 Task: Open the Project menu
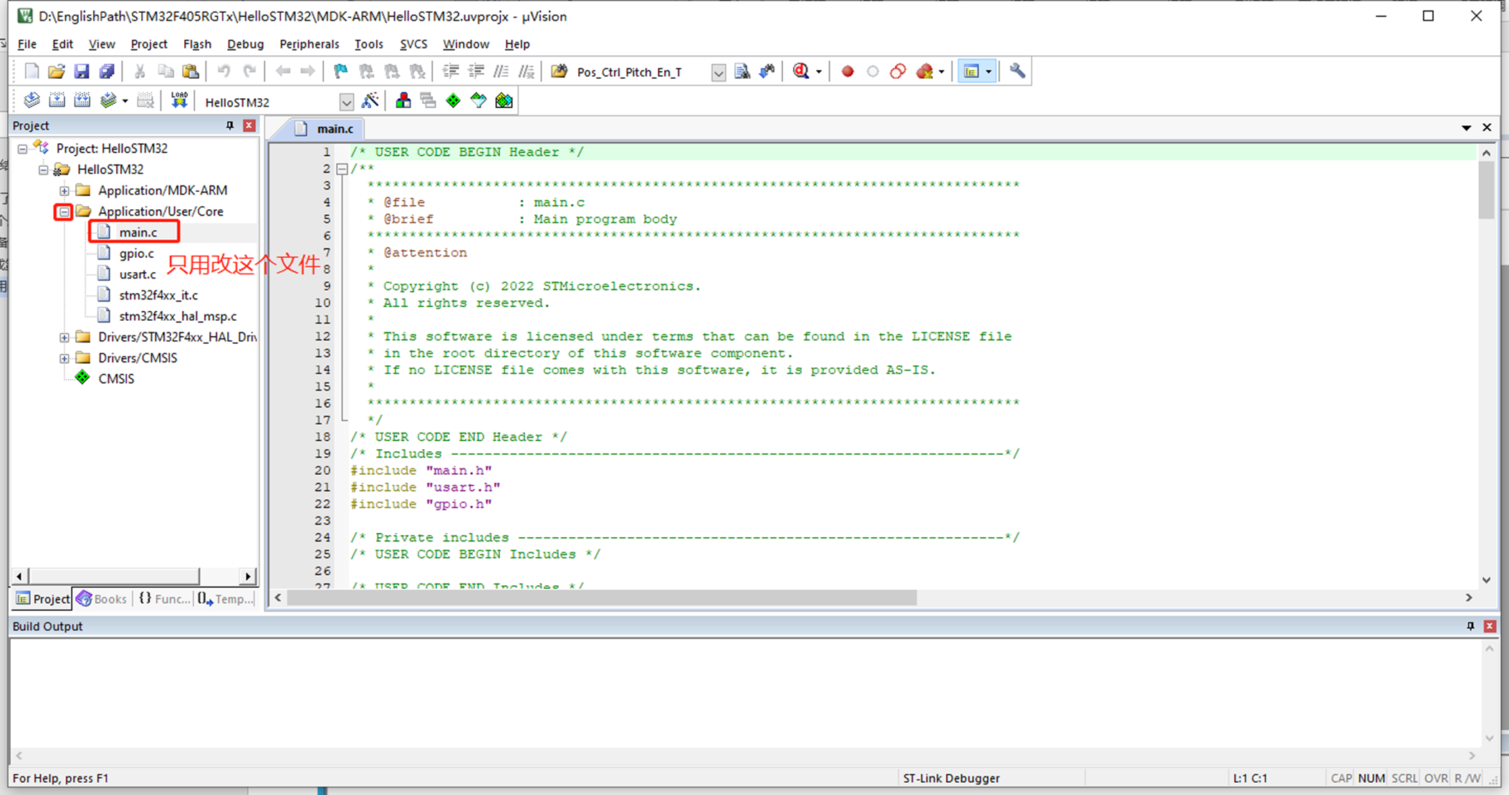coord(149,44)
